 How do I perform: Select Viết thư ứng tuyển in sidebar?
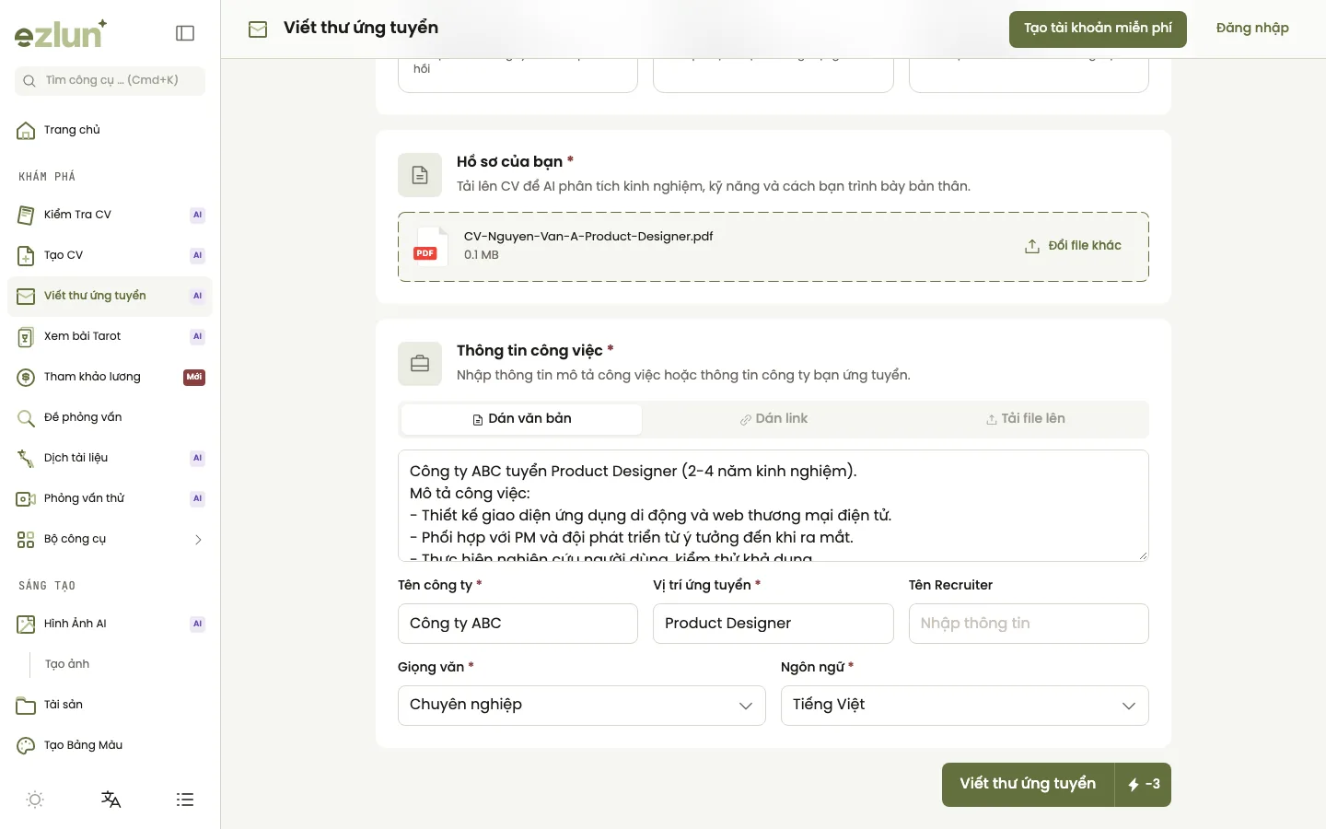point(110,296)
